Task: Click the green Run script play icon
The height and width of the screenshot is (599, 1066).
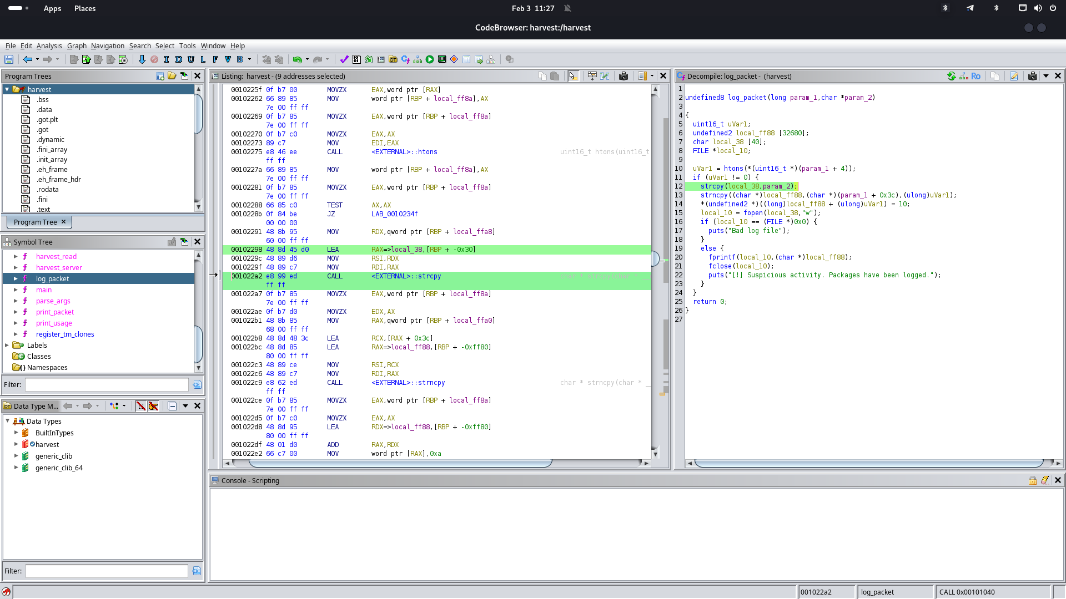Action: (x=430, y=59)
